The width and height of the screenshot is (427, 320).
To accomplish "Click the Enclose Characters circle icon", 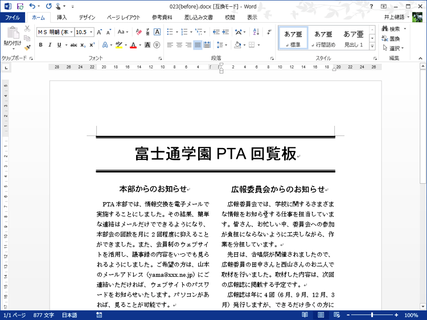I will click(157, 45).
